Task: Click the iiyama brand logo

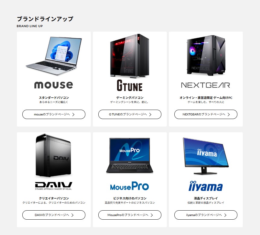Action: tap(206, 186)
